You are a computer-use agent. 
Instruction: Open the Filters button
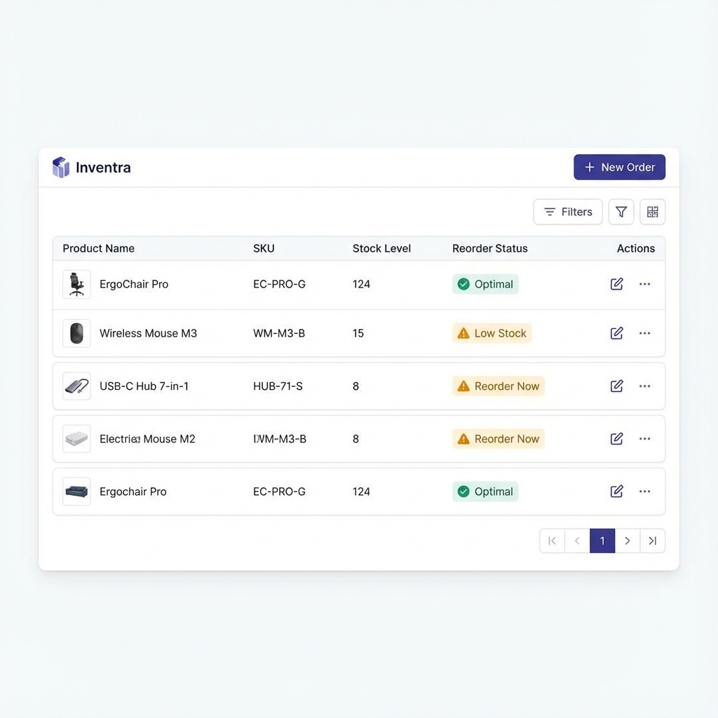[568, 212]
